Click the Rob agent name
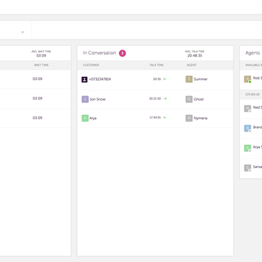Image resolution: width=262 pixels, height=262 pixels. [x=257, y=78]
